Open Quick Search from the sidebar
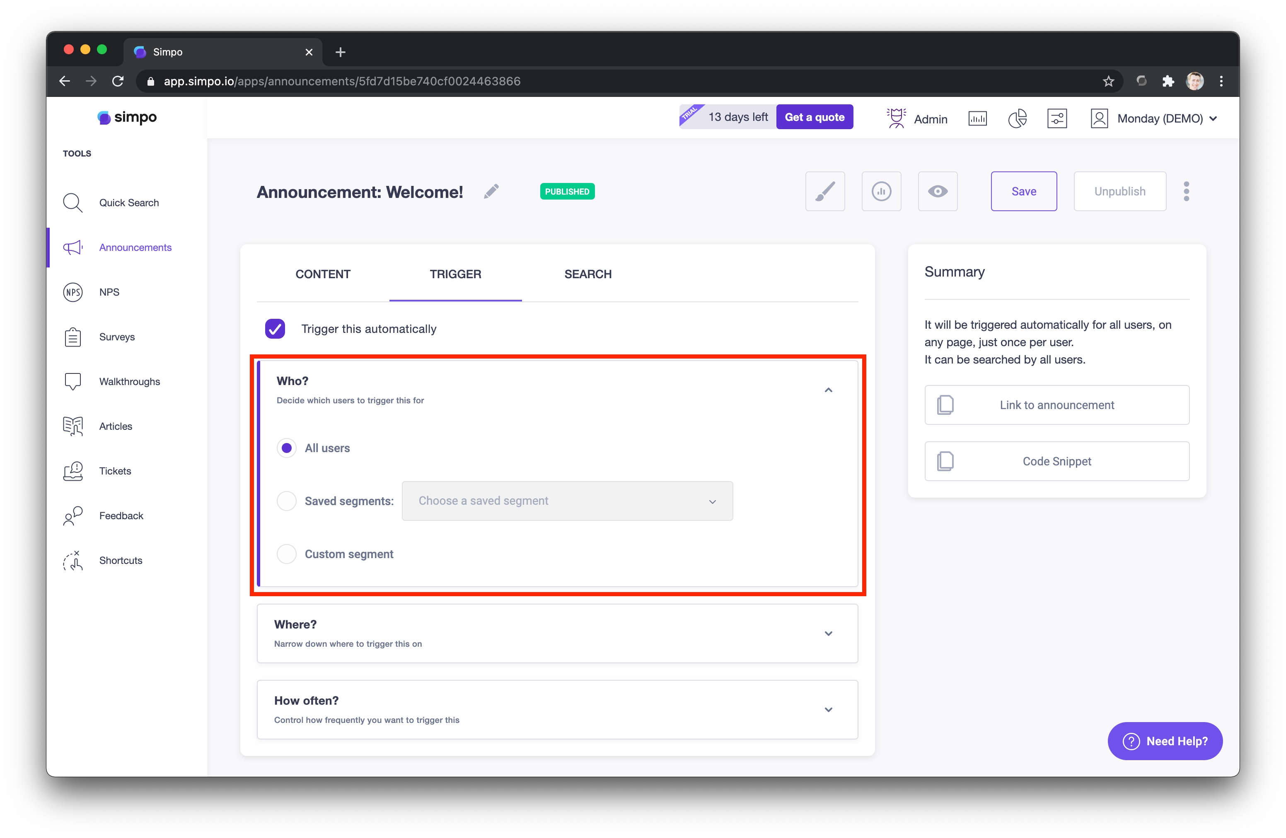 [x=111, y=202]
